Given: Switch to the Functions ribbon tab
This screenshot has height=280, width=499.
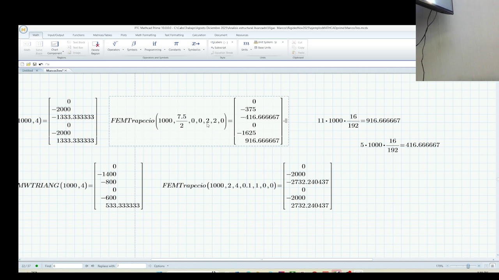Looking at the screenshot, I should click(x=78, y=35).
